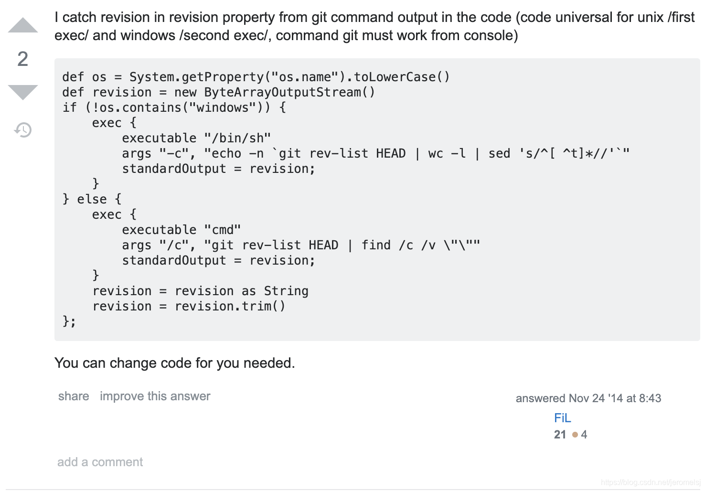Click the reputation score 21
The height and width of the screenshot is (491, 705).
(560, 435)
